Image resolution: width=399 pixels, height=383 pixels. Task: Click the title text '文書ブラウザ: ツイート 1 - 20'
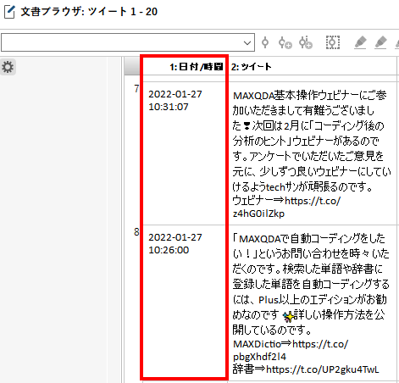click(x=89, y=12)
